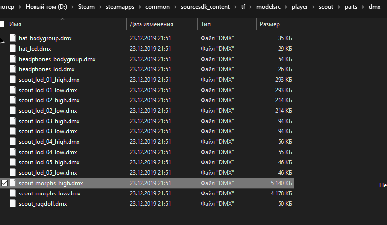
Task: Toggle the select-all checkbox in header
Action: [2, 24]
